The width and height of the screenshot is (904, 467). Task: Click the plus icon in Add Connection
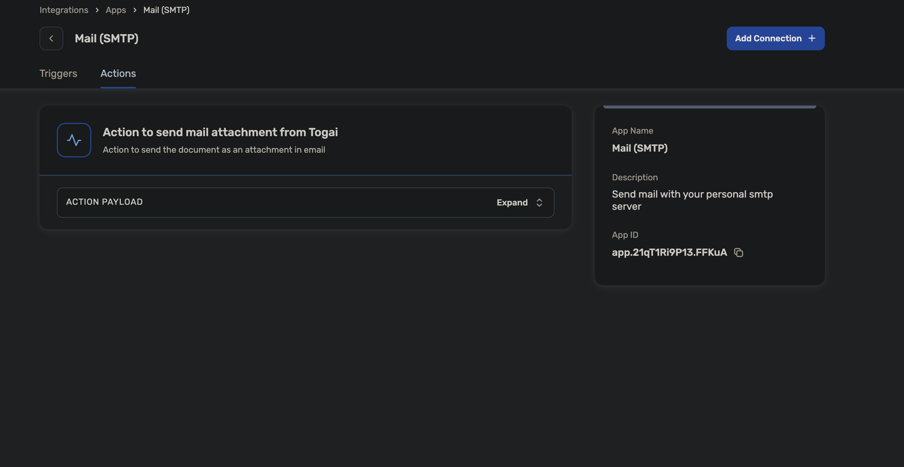click(x=812, y=38)
